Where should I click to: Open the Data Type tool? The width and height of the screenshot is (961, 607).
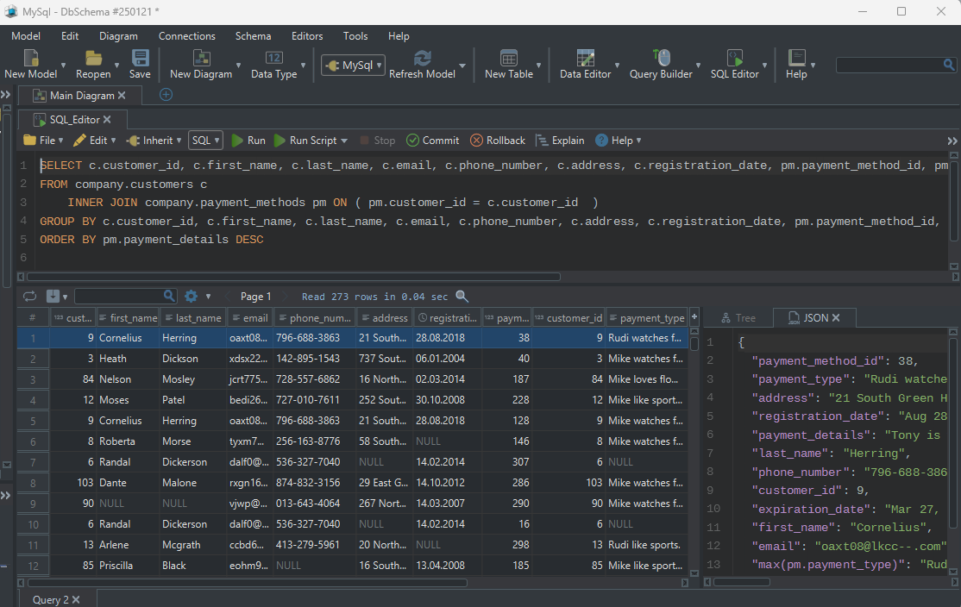click(x=273, y=58)
